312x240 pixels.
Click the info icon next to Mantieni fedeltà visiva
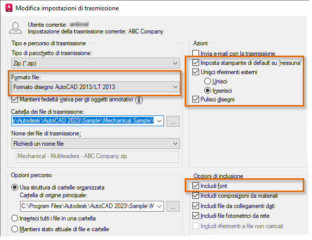pyautogui.click(x=139, y=100)
